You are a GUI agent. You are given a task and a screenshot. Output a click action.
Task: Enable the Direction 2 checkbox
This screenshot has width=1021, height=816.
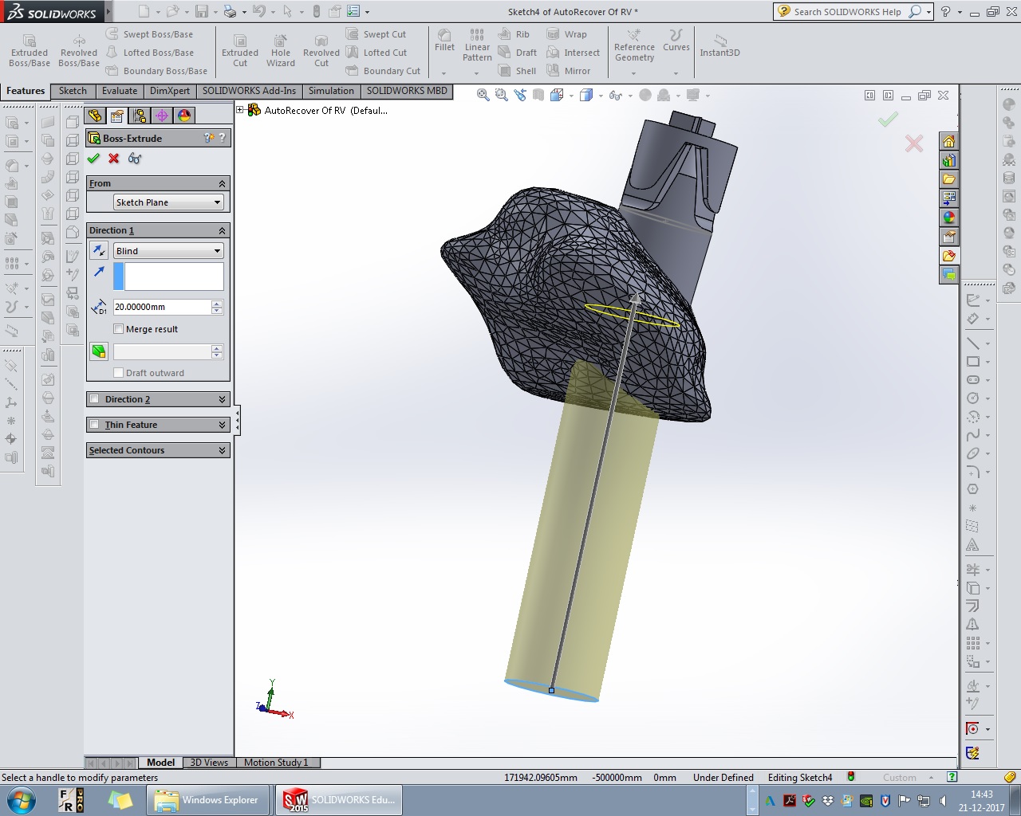coord(95,399)
